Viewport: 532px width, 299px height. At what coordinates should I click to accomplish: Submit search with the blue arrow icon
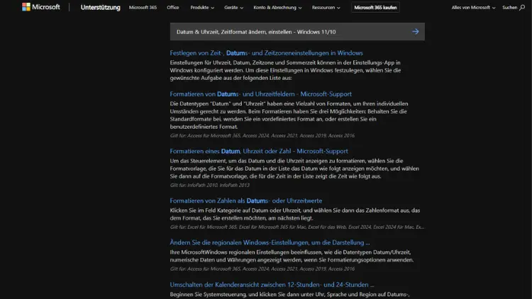click(415, 31)
